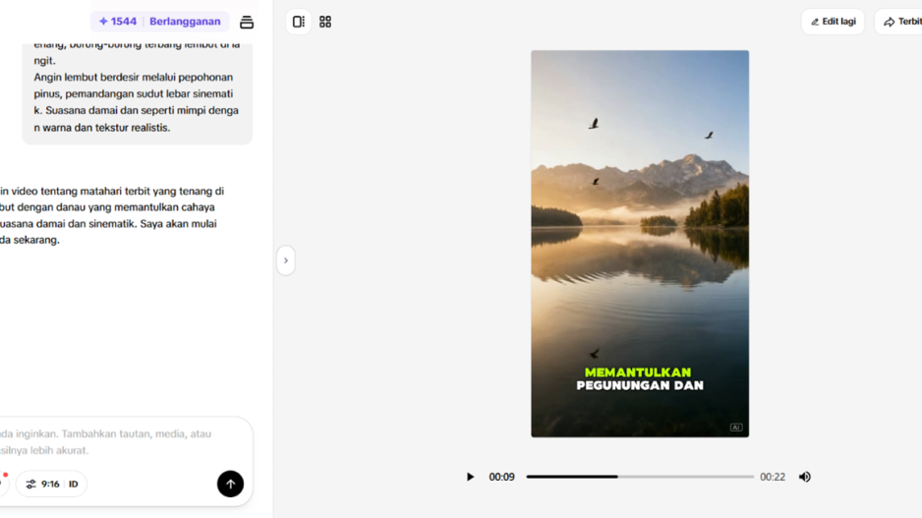The width and height of the screenshot is (922, 518).
Task: Click the 1544 credits sparkle indicator
Action: (117, 22)
